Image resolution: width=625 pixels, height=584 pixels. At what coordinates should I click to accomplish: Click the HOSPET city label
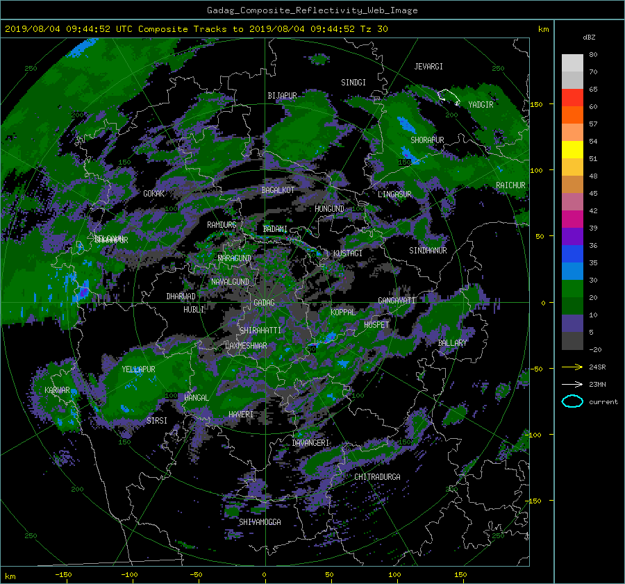pyautogui.click(x=376, y=325)
